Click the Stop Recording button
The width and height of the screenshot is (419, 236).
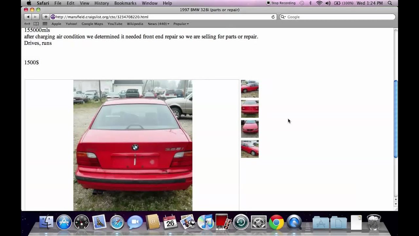point(281,3)
